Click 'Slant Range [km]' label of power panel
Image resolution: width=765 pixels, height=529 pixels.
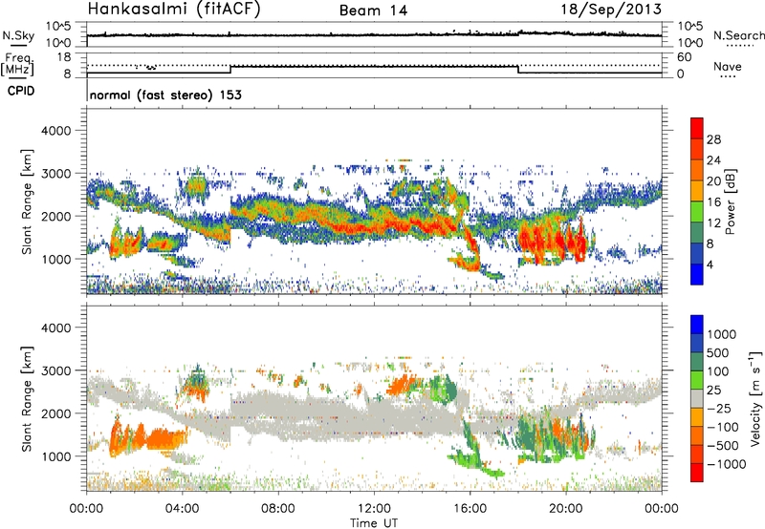point(27,201)
